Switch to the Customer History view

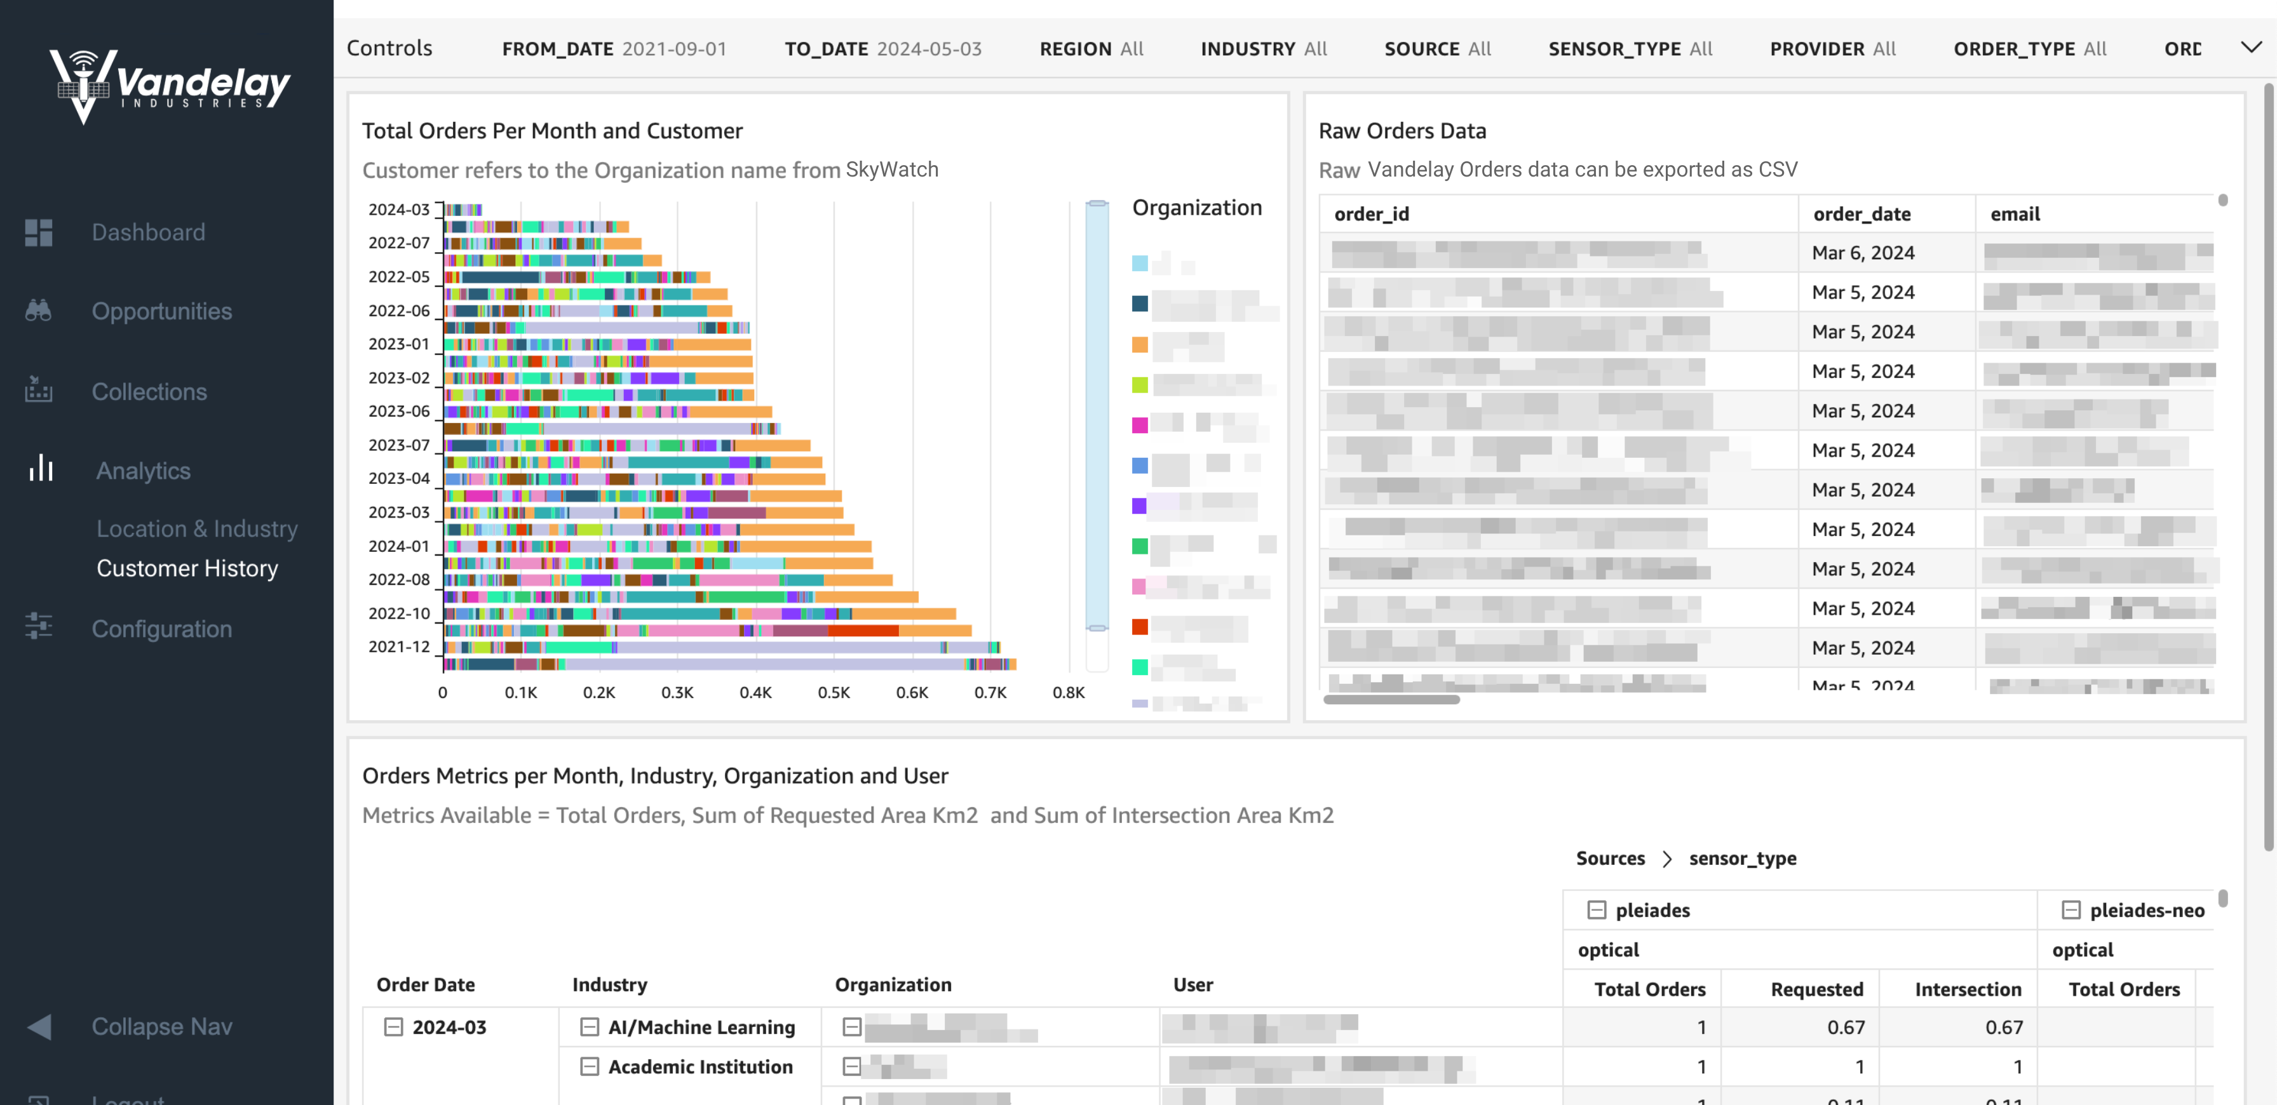pyautogui.click(x=187, y=568)
